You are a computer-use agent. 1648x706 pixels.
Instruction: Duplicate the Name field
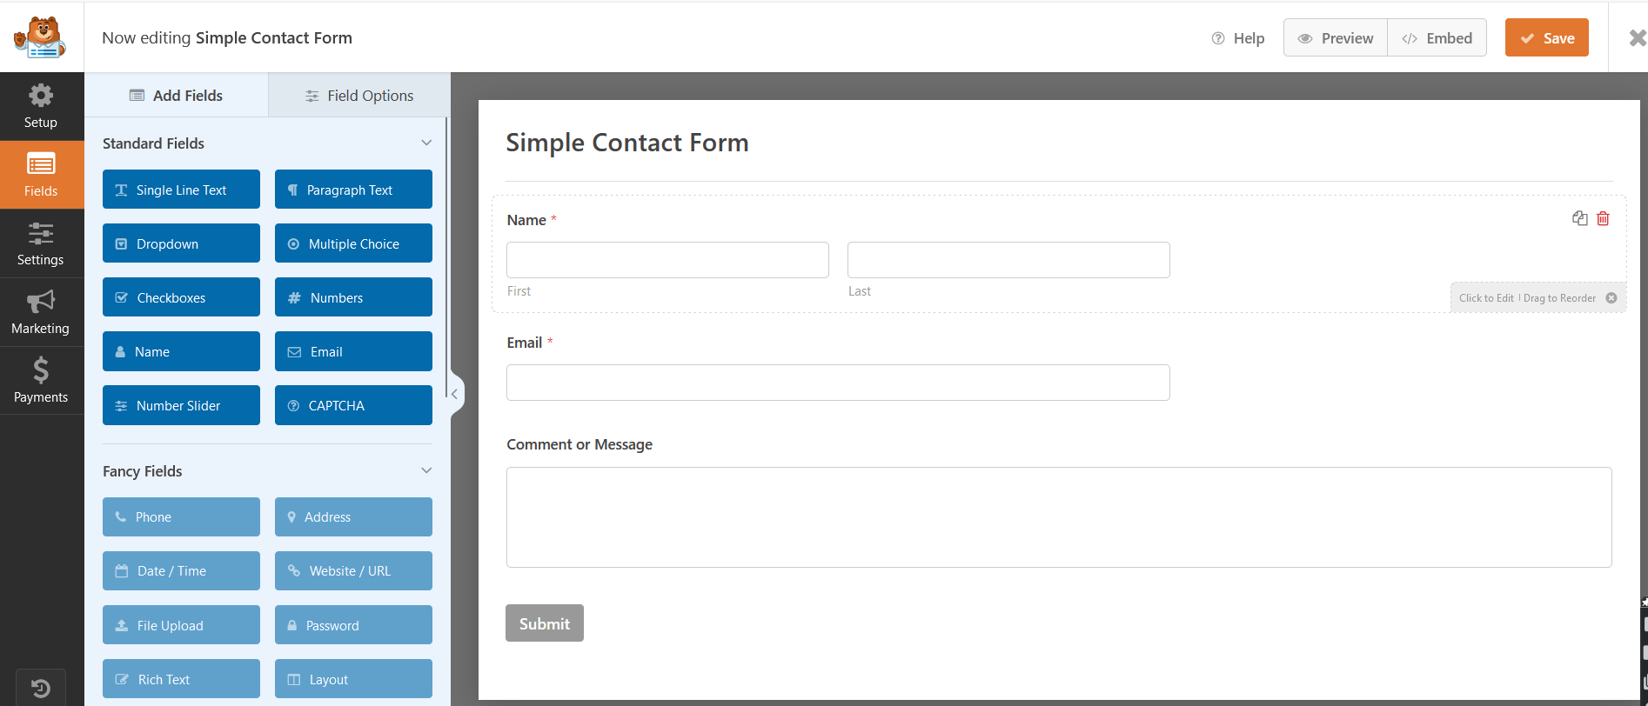pyautogui.click(x=1579, y=218)
